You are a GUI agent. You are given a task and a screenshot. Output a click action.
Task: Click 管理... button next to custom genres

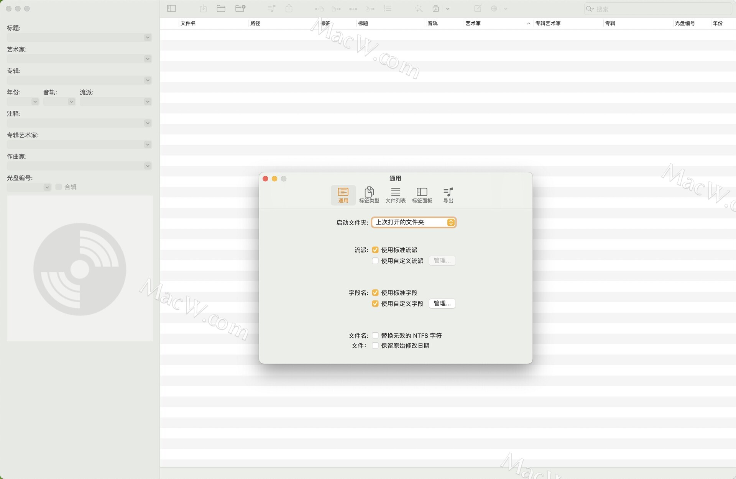point(442,261)
